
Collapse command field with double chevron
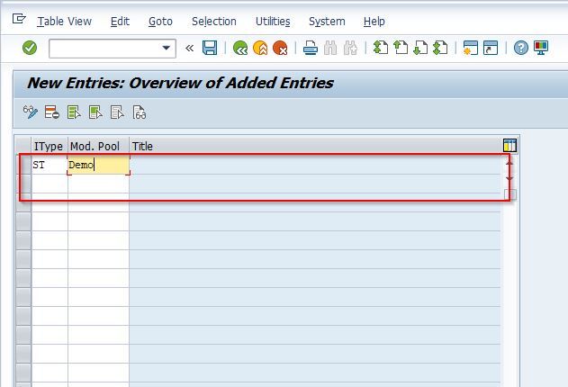(189, 48)
